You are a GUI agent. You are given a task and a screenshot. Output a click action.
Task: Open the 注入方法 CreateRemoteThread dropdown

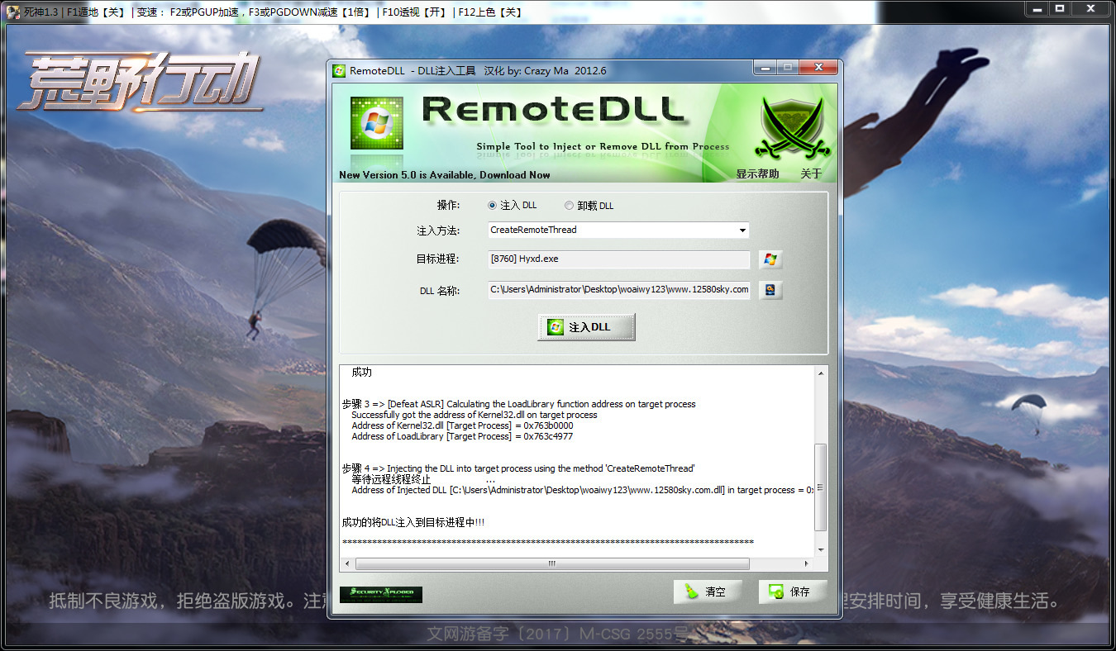coord(618,230)
